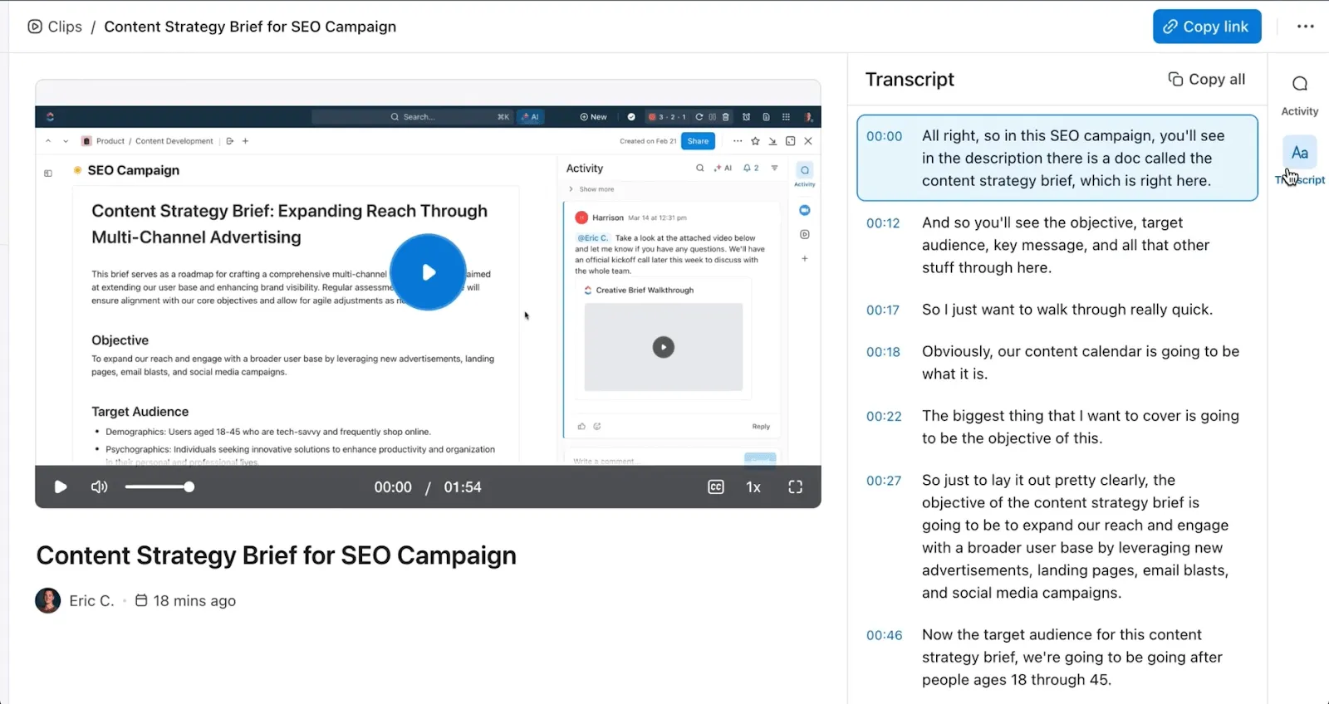Screen dimensions: 1329x704
Task: Go to Clips via the breadcrumb
Action: [x=65, y=27]
